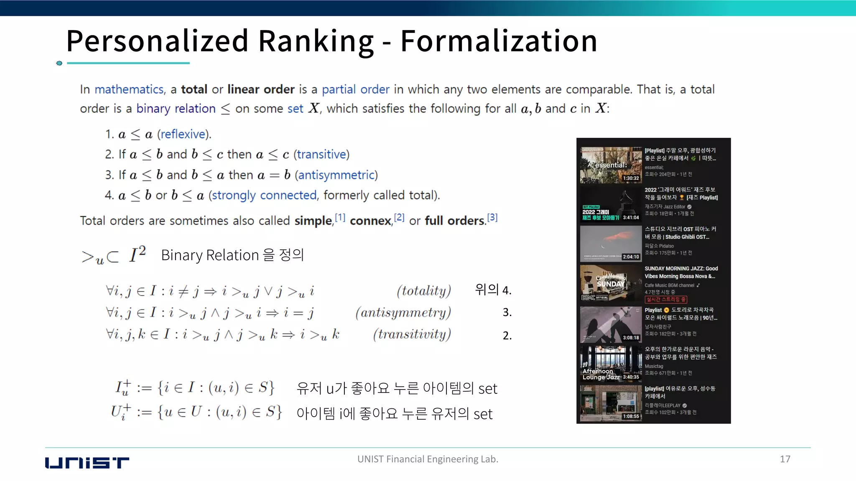Click the '(totality)' formula label
Image resolution: width=856 pixels, height=481 pixels.
pyautogui.click(x=424, y=291)
